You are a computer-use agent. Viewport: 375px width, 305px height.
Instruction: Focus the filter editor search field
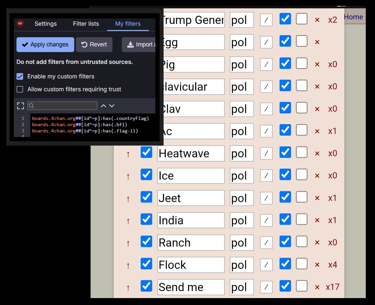pos(62,106)
